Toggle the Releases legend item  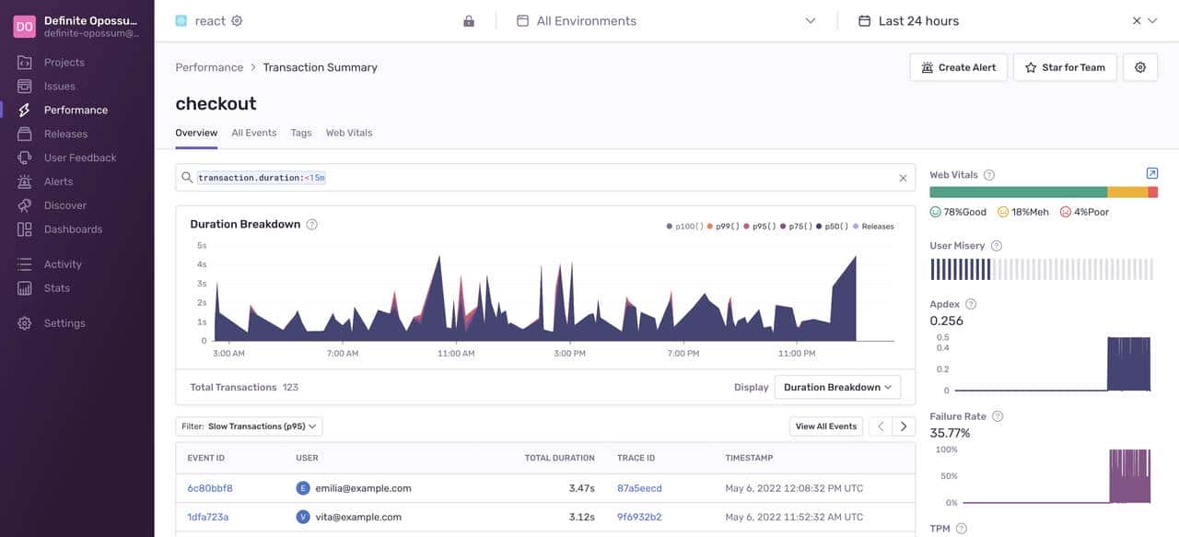point(874,227)
